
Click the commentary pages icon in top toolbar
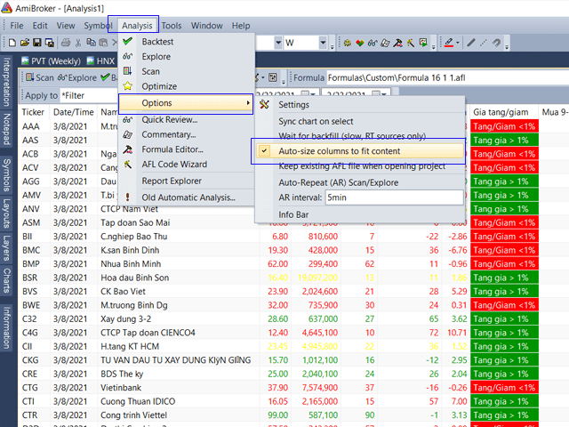[x=385, y=44]
